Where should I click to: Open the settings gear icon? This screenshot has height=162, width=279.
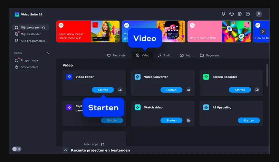(x=240, y=14)
